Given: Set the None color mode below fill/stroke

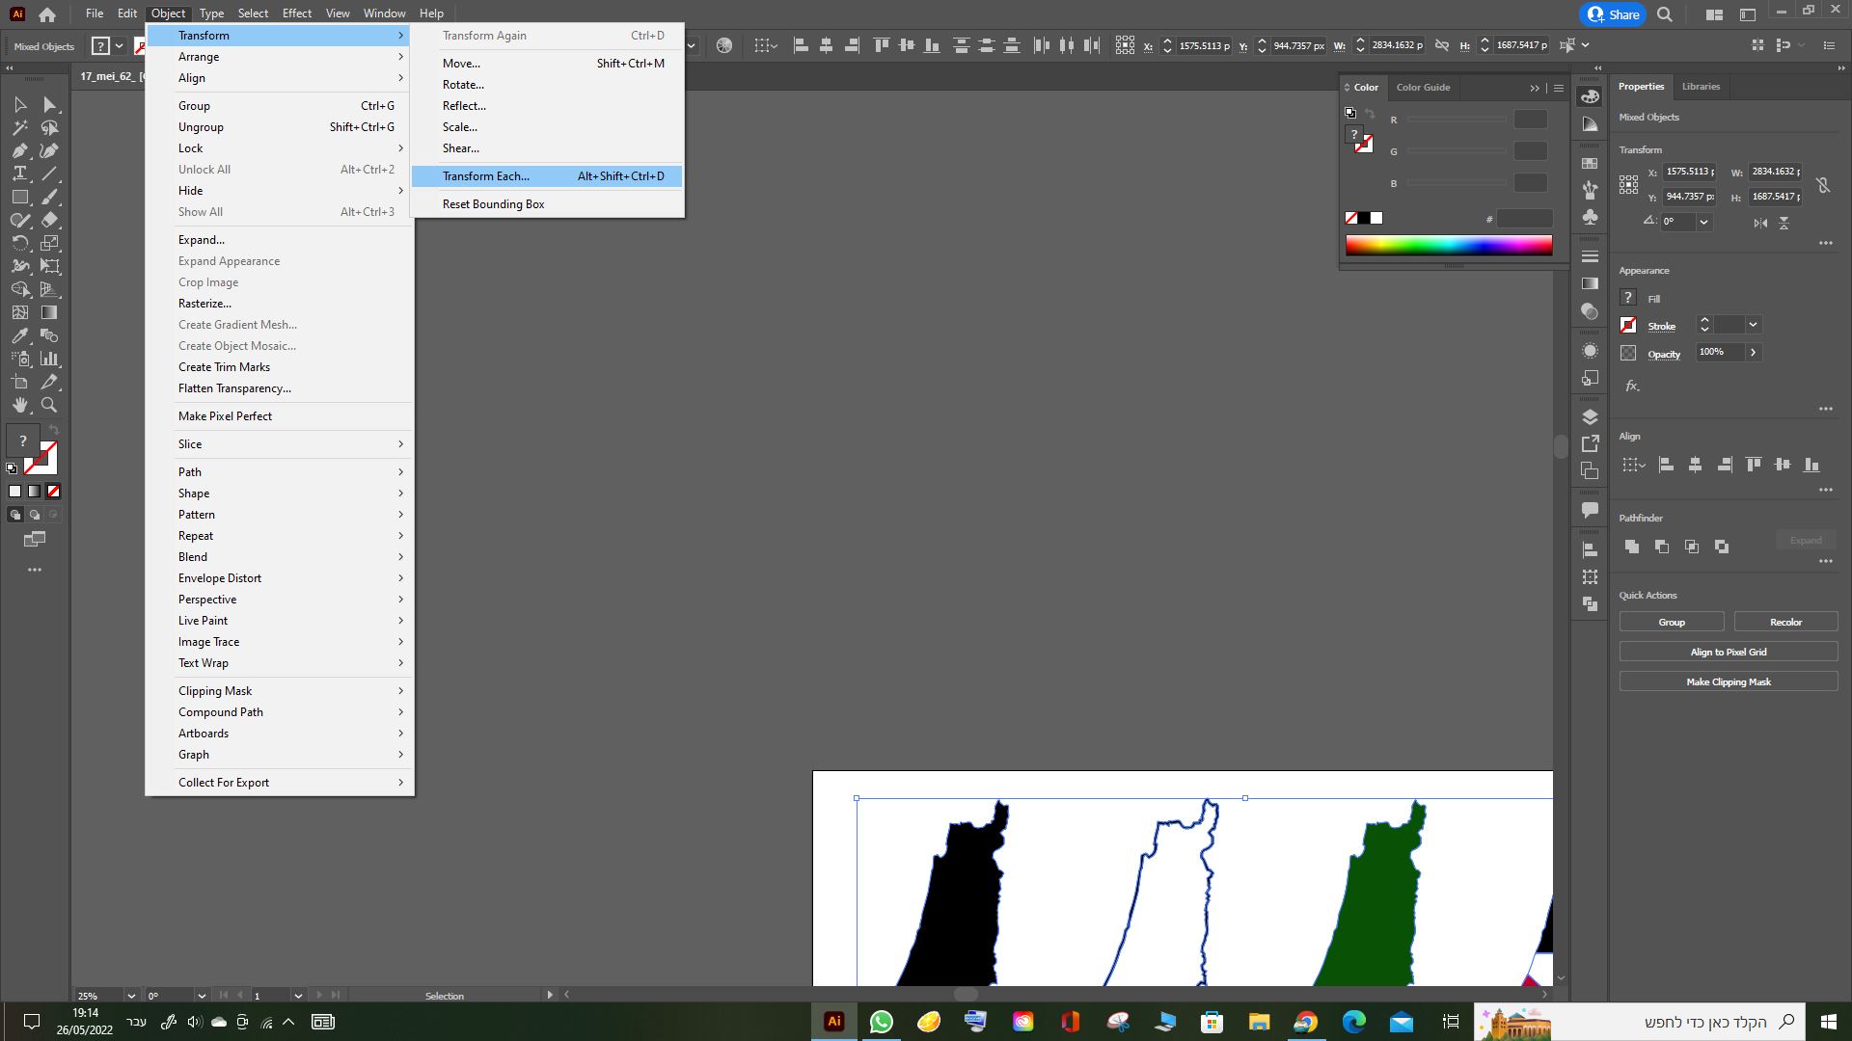Looking at the screenshot, I should pyautogui.click(x=54, y=492).
